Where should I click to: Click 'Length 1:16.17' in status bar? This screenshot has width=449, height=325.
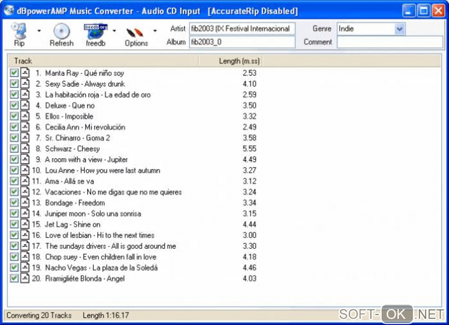[106, 315]
